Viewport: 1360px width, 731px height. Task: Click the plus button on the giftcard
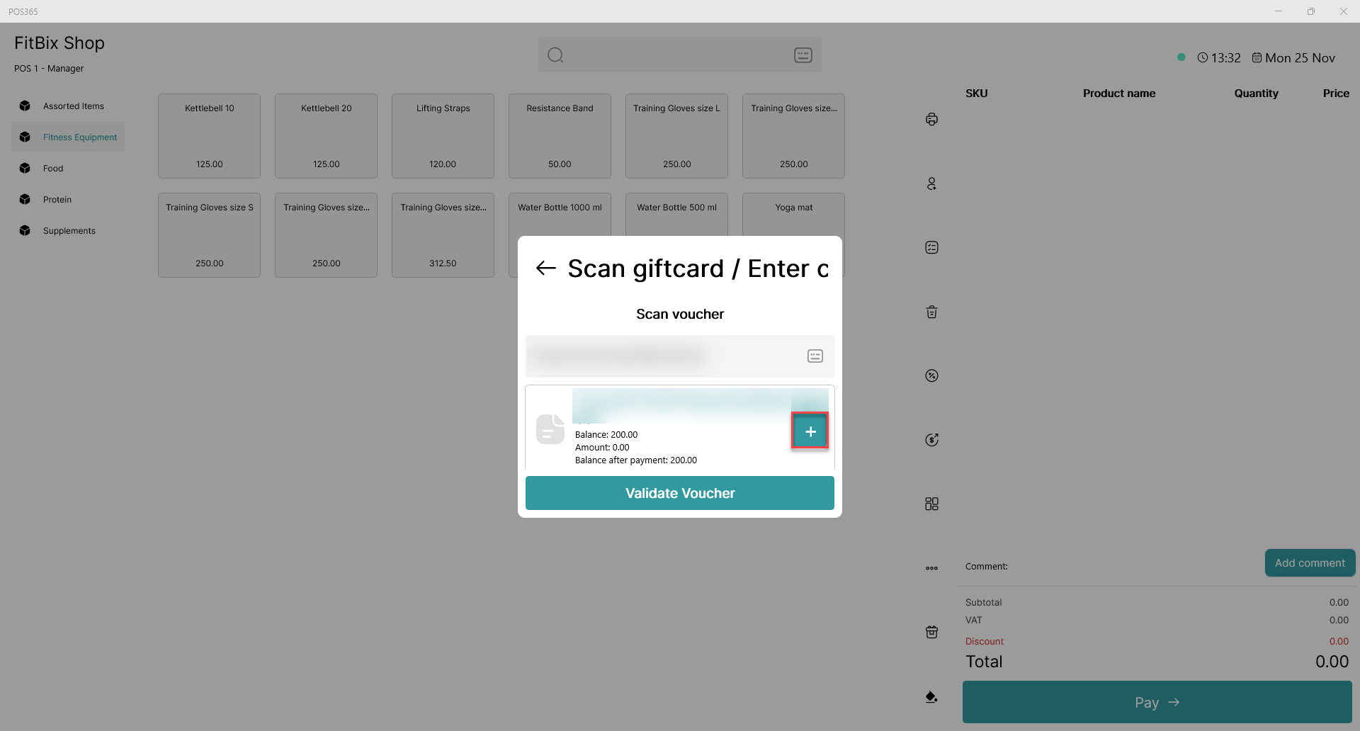coord(810,431)
